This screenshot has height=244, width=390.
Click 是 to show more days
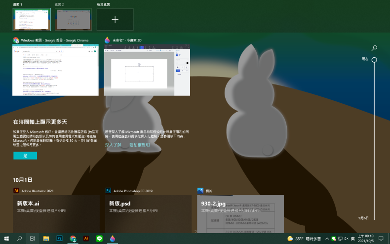click(25, 156)
